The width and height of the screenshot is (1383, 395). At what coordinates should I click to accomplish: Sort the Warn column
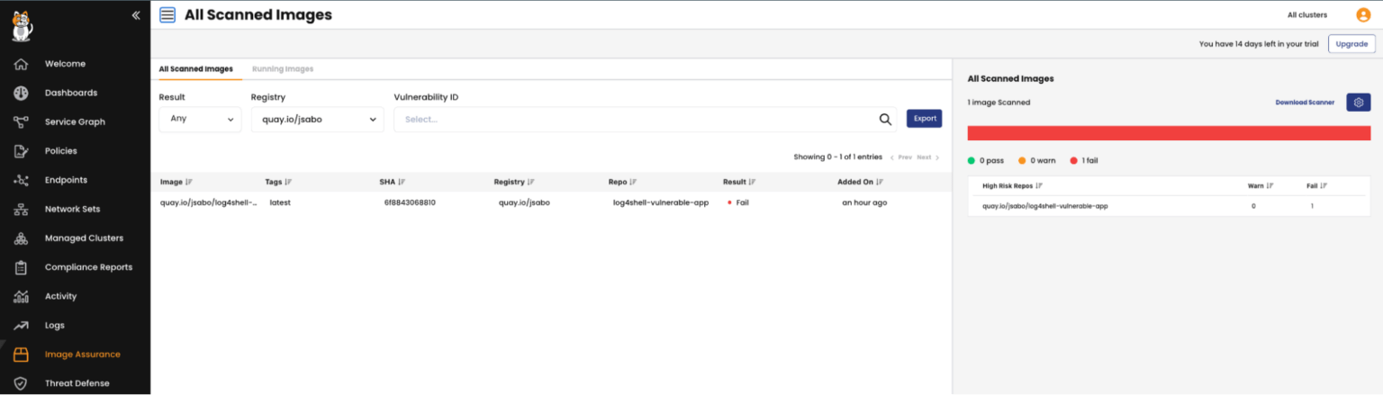(1270, 186)
